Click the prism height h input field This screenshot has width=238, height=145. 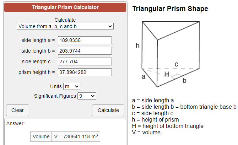pyautogui.click(x=84, y=72)
